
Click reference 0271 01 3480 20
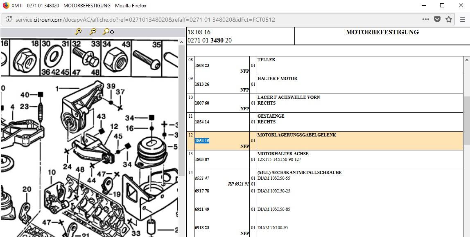point(210,40)
